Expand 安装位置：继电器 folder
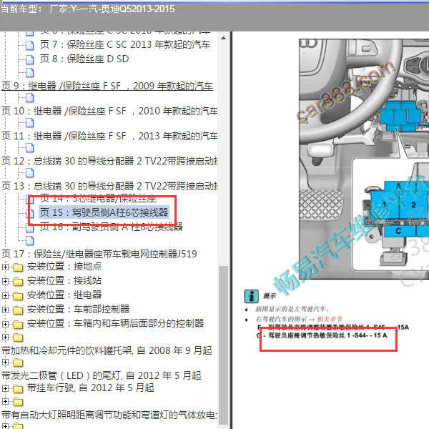429x429 pixels. [5, 295]
